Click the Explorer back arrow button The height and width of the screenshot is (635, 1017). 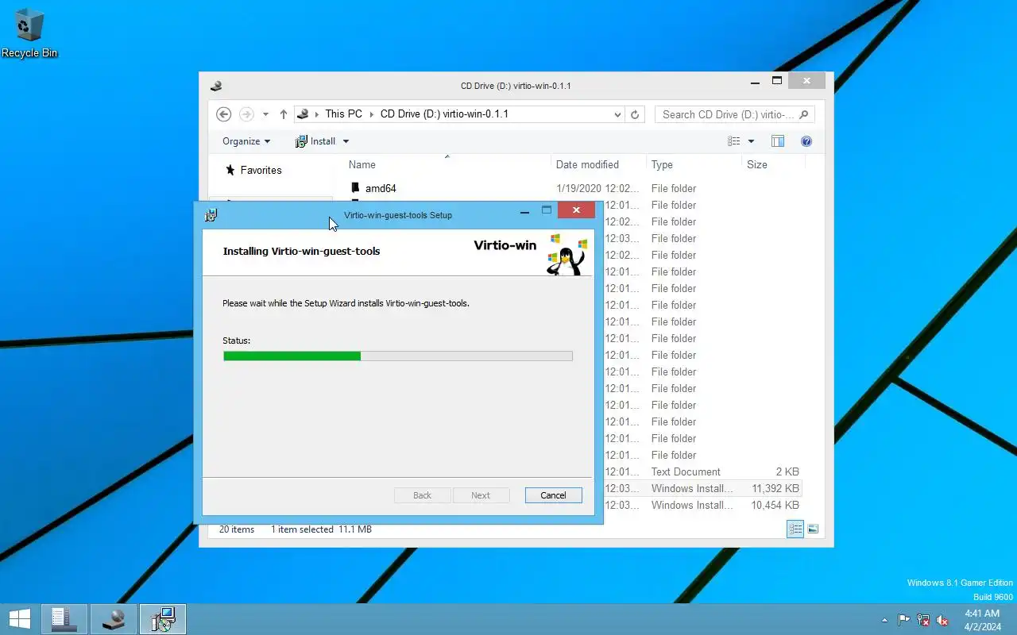[223, 114]
